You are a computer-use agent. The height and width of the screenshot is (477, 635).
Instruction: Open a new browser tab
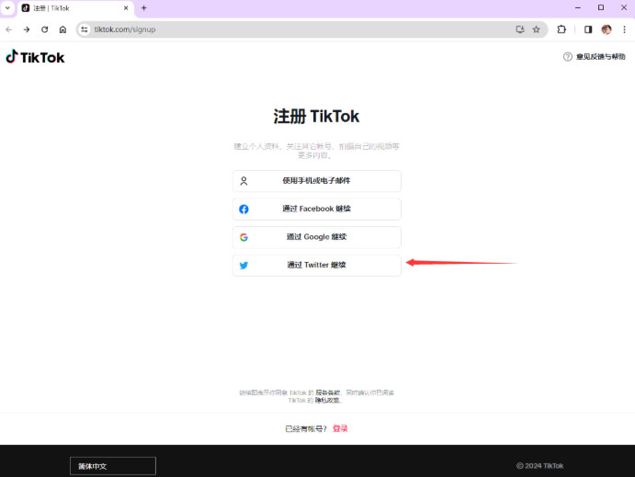[143, 8]
